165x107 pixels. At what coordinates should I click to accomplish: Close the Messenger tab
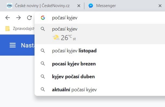160,6
